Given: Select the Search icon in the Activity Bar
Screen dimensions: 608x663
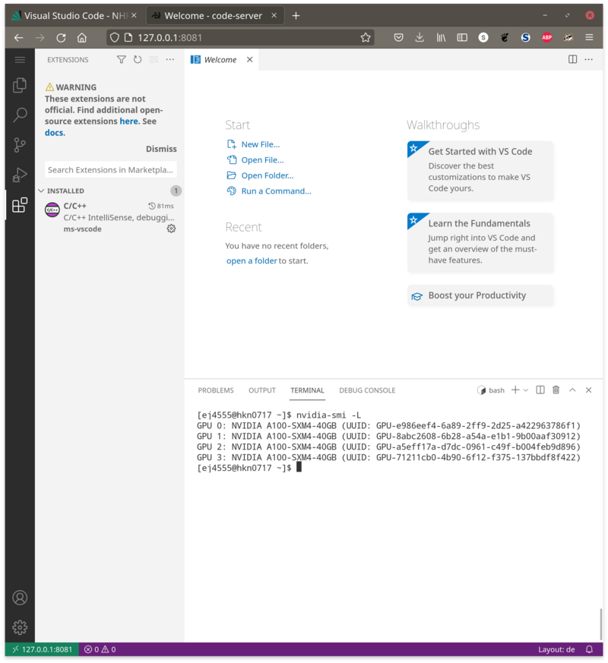Looking at the screenshot, I should [20, 115].
